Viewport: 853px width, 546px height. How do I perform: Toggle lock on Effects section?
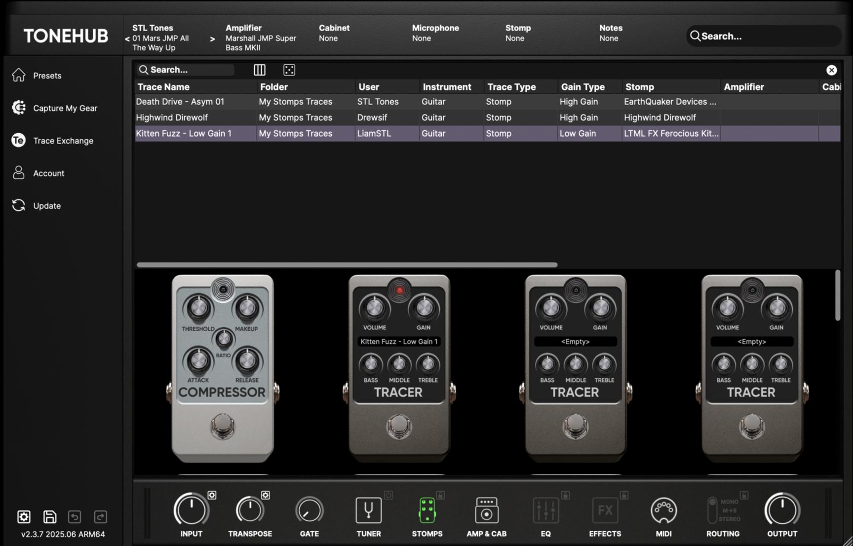click(624, 495)
